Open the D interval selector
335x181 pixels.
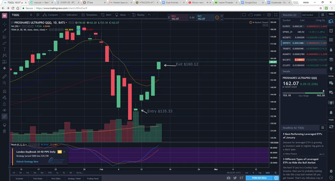31,15
